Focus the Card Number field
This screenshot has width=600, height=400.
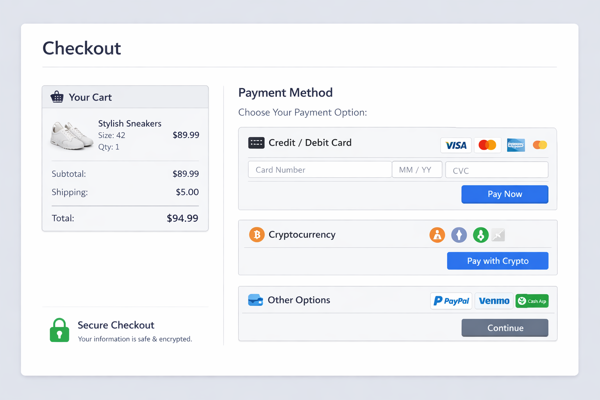point(320,170)
